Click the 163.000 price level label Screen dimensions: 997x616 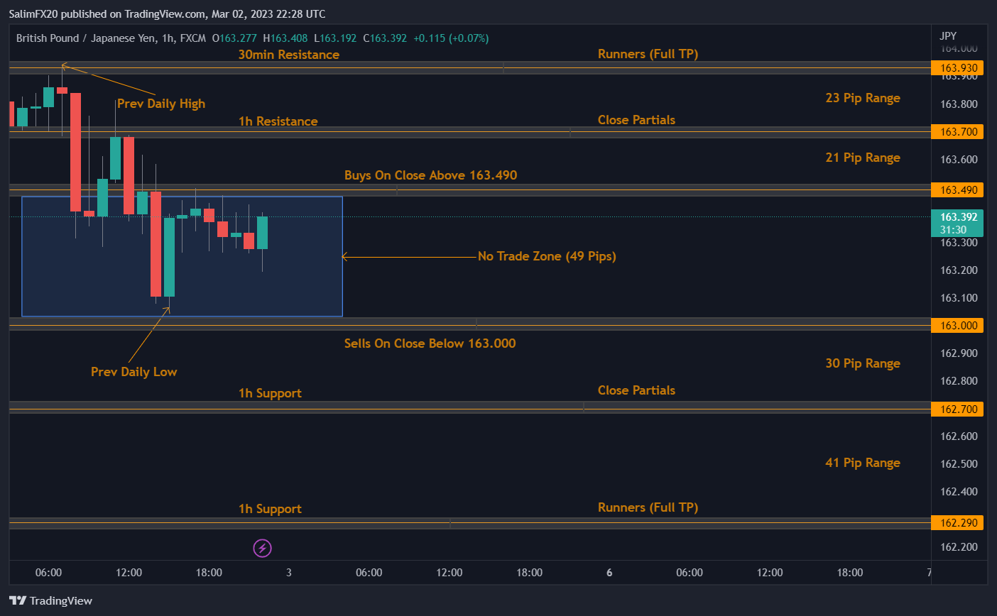[958, 326]
